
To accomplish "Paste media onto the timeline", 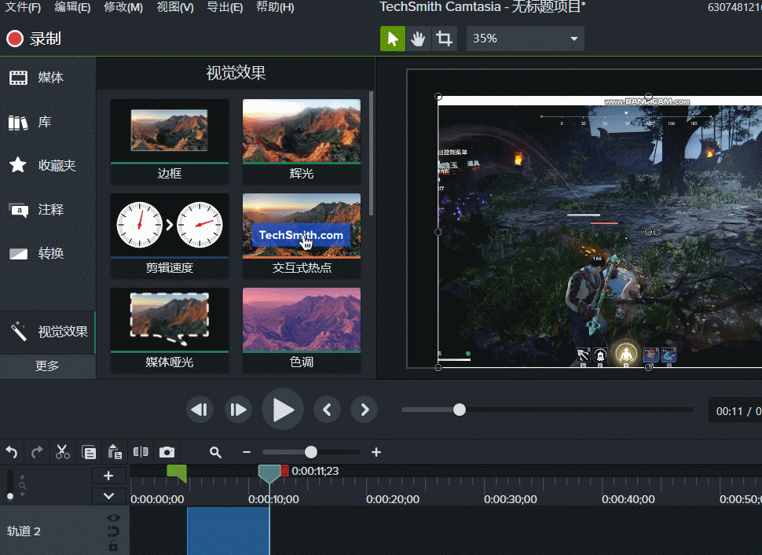I will [x=115, y=452].
